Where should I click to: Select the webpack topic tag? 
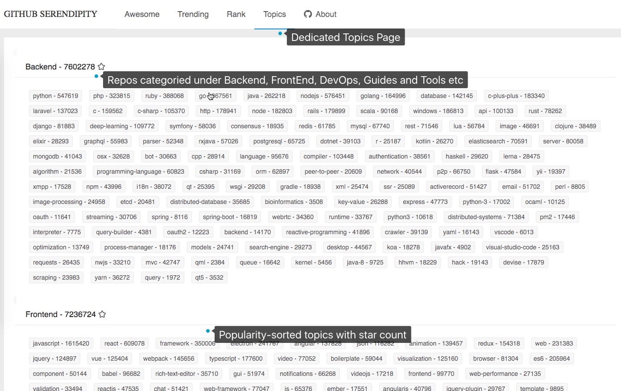click(168, 358)
